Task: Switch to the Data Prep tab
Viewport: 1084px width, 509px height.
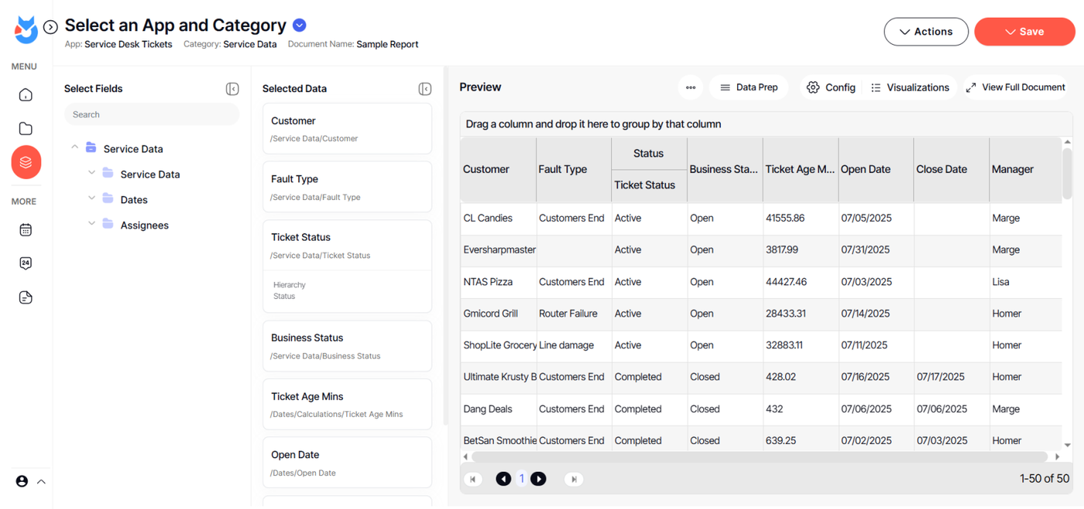Action: coord(749,88)
